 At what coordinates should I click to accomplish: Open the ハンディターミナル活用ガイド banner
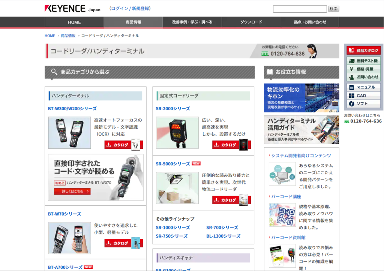tap(301, 130)
